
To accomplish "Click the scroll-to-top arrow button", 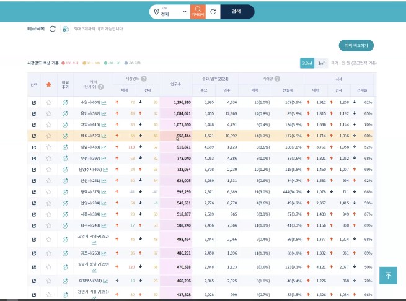I will [x=388, y=275].
